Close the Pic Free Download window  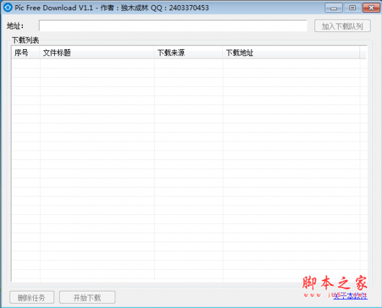click(x=371, y=8)
